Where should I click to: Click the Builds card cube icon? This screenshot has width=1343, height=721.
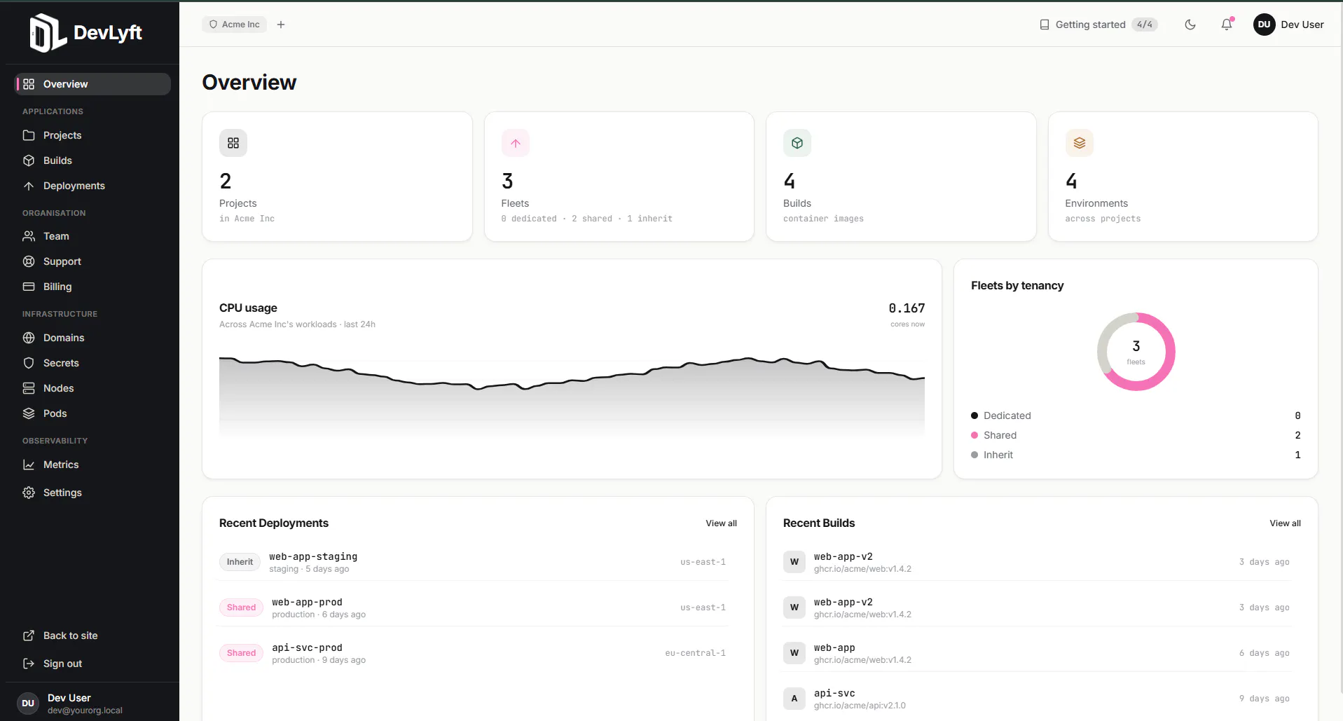tap(797, 143)
